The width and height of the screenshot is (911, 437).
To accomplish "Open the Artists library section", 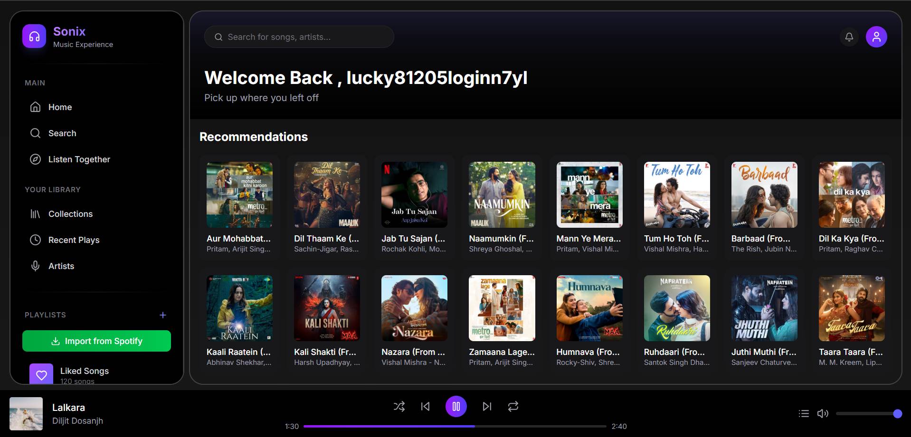I will click(x=61, y=266).
